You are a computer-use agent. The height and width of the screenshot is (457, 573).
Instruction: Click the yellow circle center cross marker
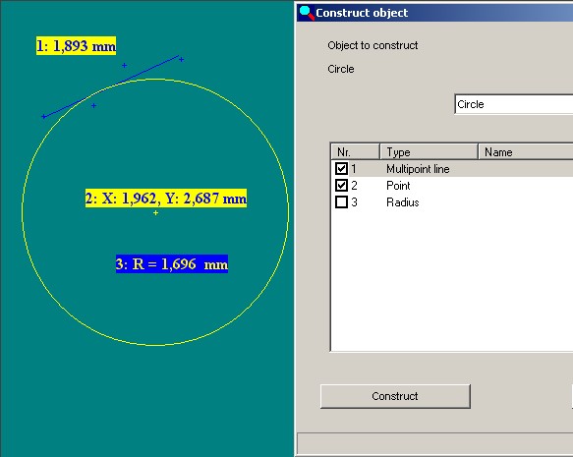click(155, 212)
